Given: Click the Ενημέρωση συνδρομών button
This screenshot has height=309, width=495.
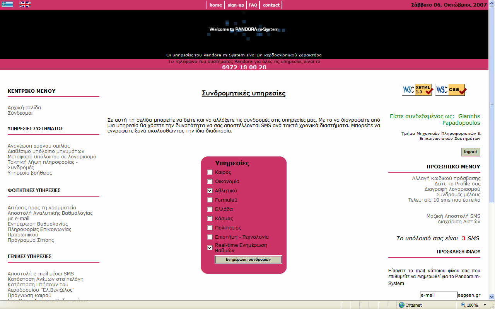Looking at the screenshot, I should coord(248,260).
